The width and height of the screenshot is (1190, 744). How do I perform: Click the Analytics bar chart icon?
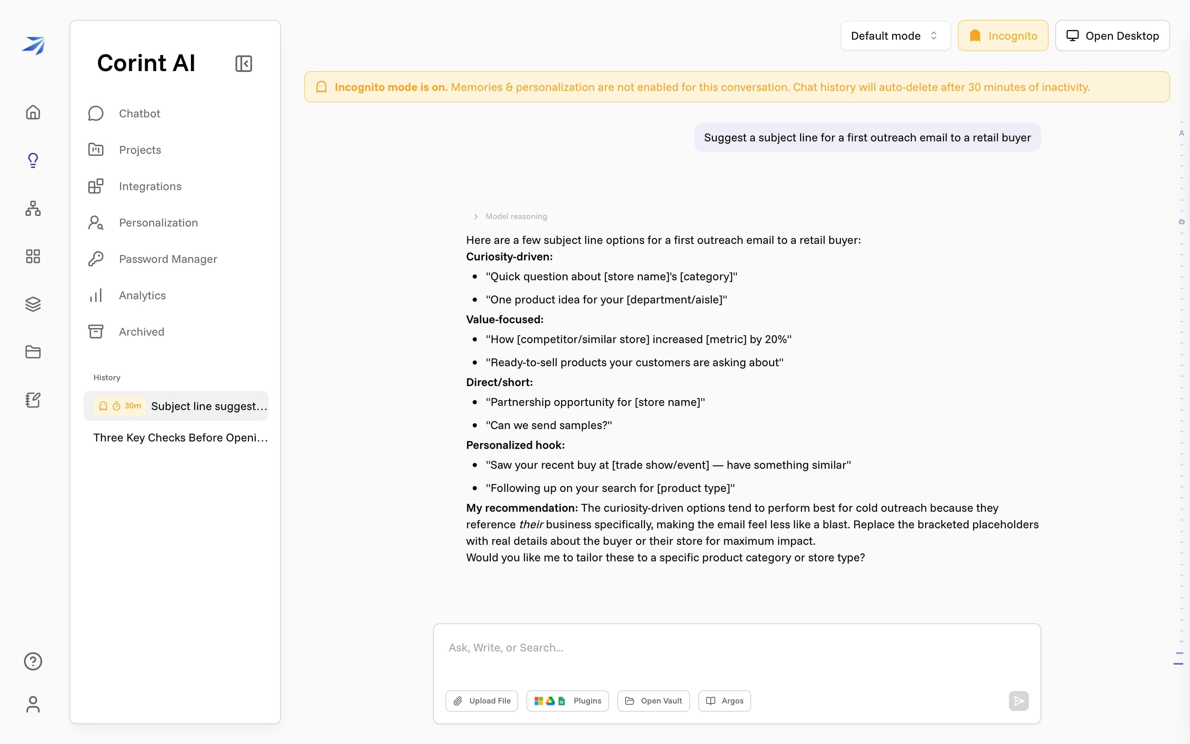(x=96, y=295)
